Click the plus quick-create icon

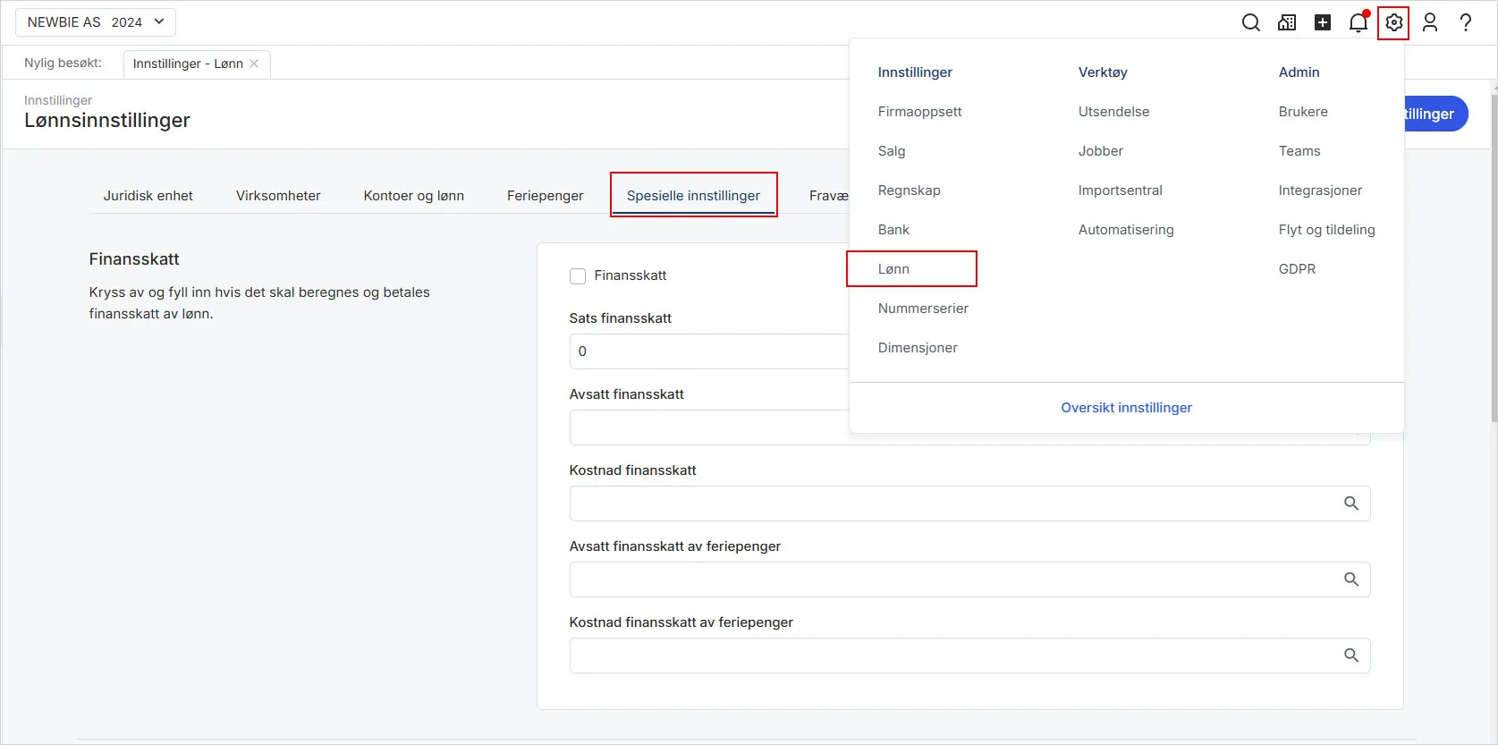click(1323, 23)
